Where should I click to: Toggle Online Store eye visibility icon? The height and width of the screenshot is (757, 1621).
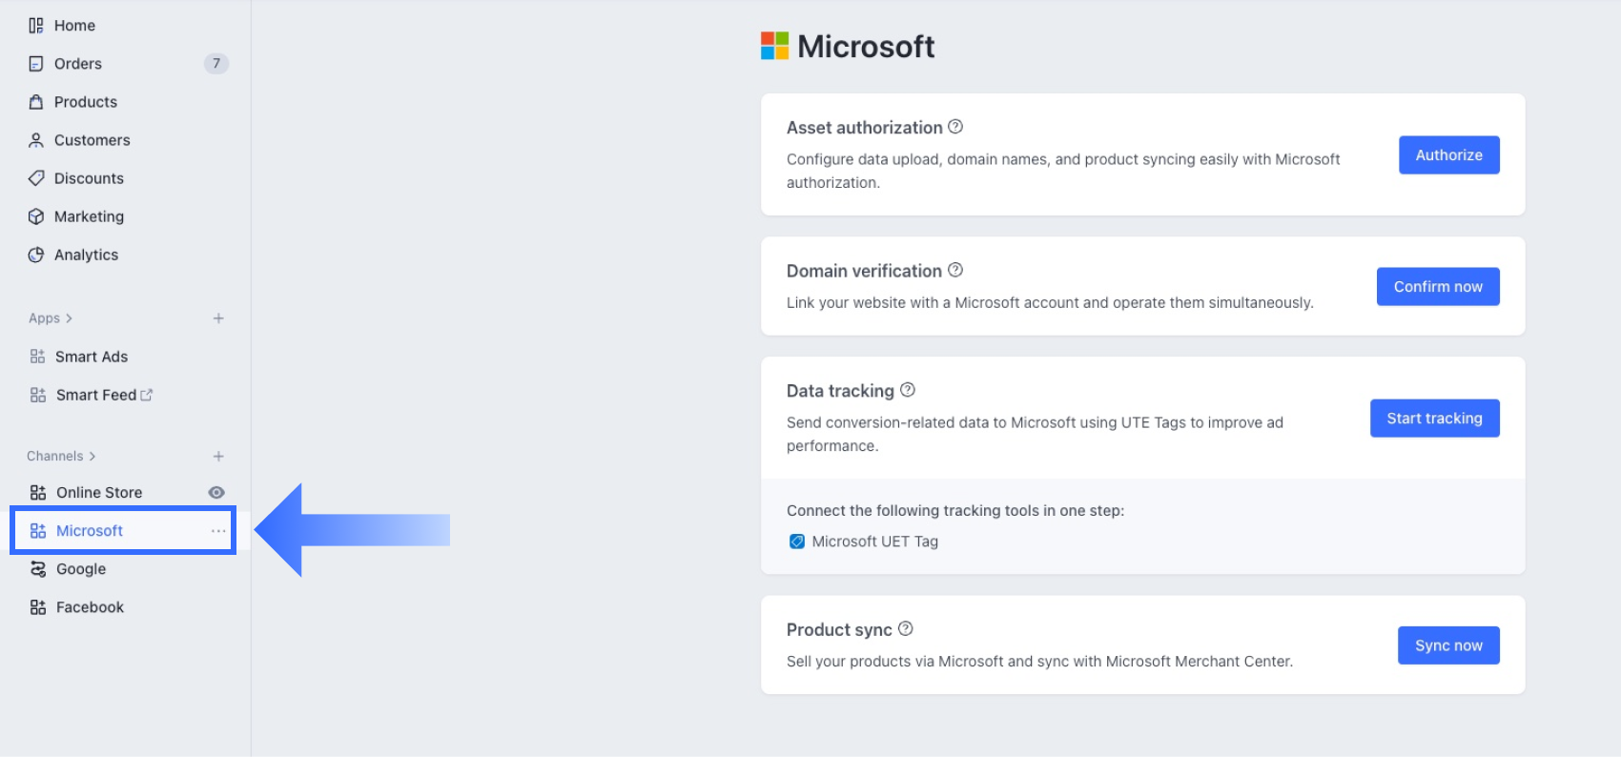(216, 493)
